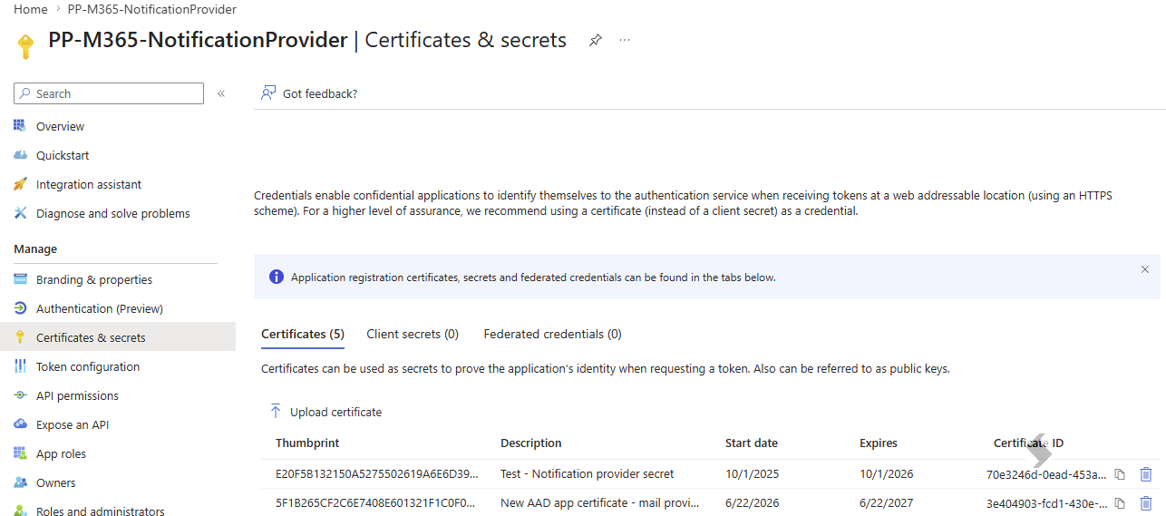Click the start date 6/22/2026

(x=752, y=502)
